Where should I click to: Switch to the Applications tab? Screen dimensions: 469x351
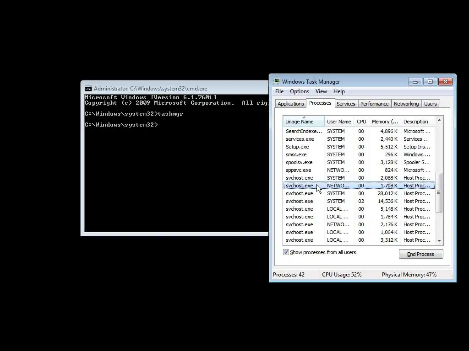click(x=291, y=104)
